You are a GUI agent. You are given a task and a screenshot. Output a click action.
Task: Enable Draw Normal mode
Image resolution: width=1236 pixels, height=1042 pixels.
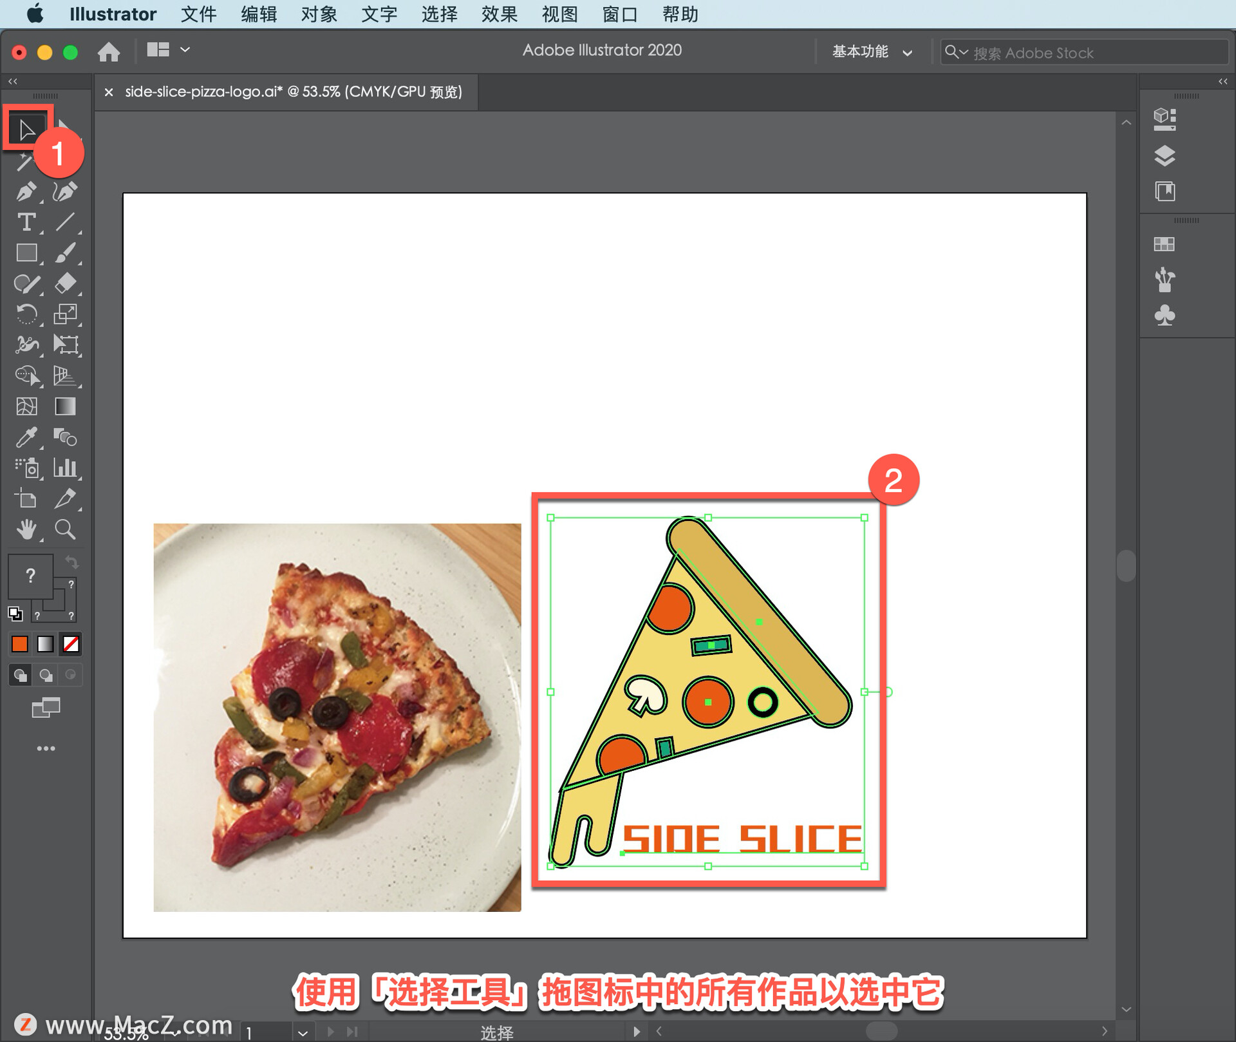point(20,675)
